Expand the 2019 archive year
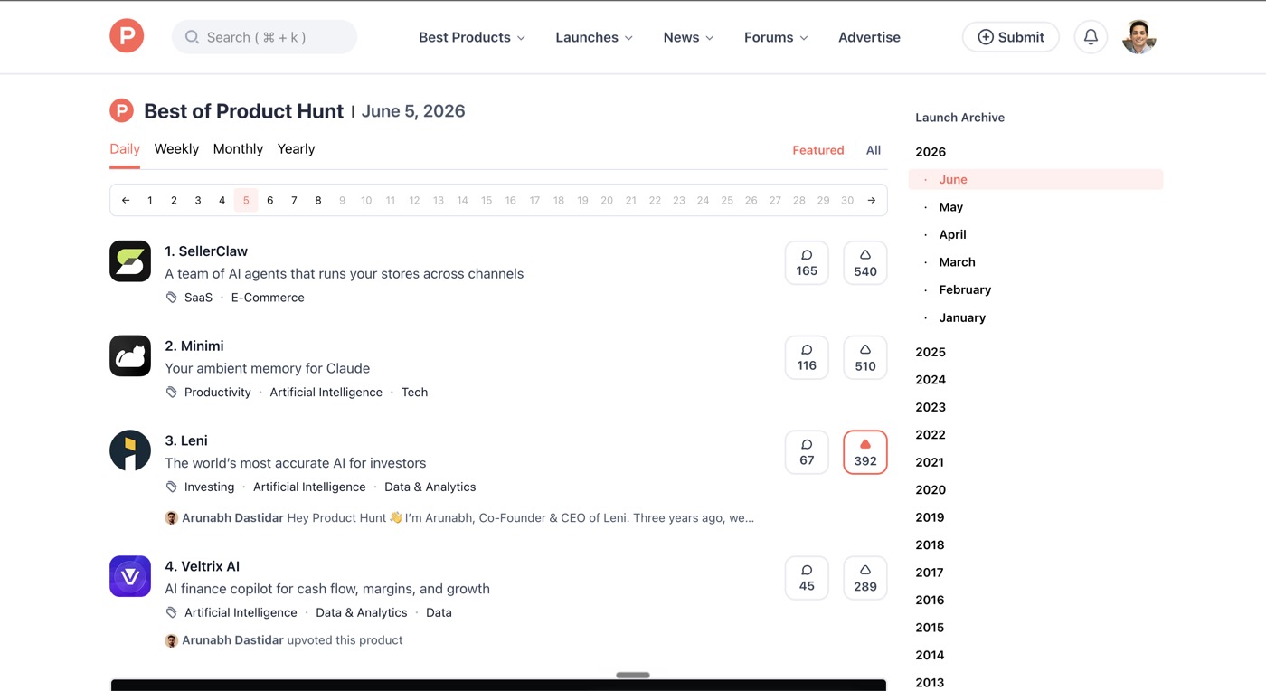 coord(930,517)
